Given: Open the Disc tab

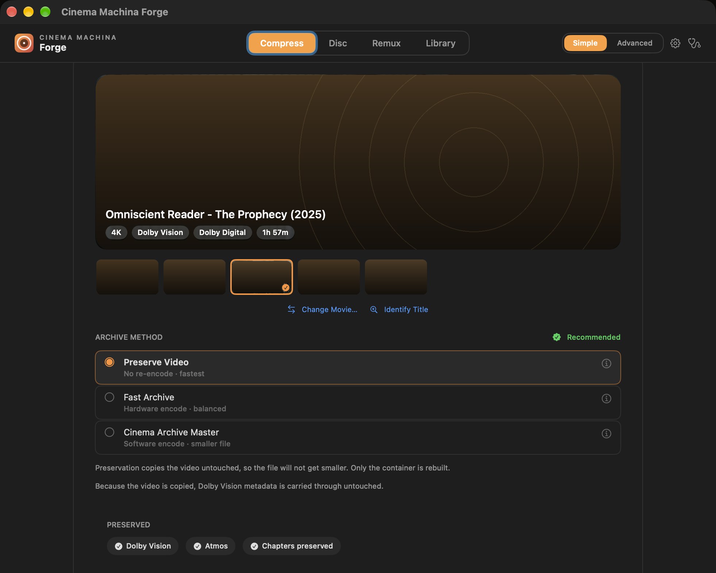Looking at the screenshot, I should point(338,43).
